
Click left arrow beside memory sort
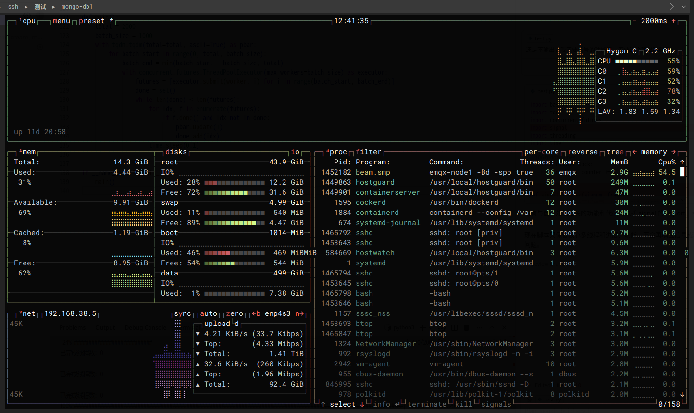point(635,152)
